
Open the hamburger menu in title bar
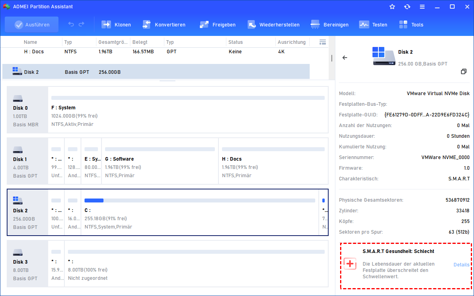[x=422, y=7]
